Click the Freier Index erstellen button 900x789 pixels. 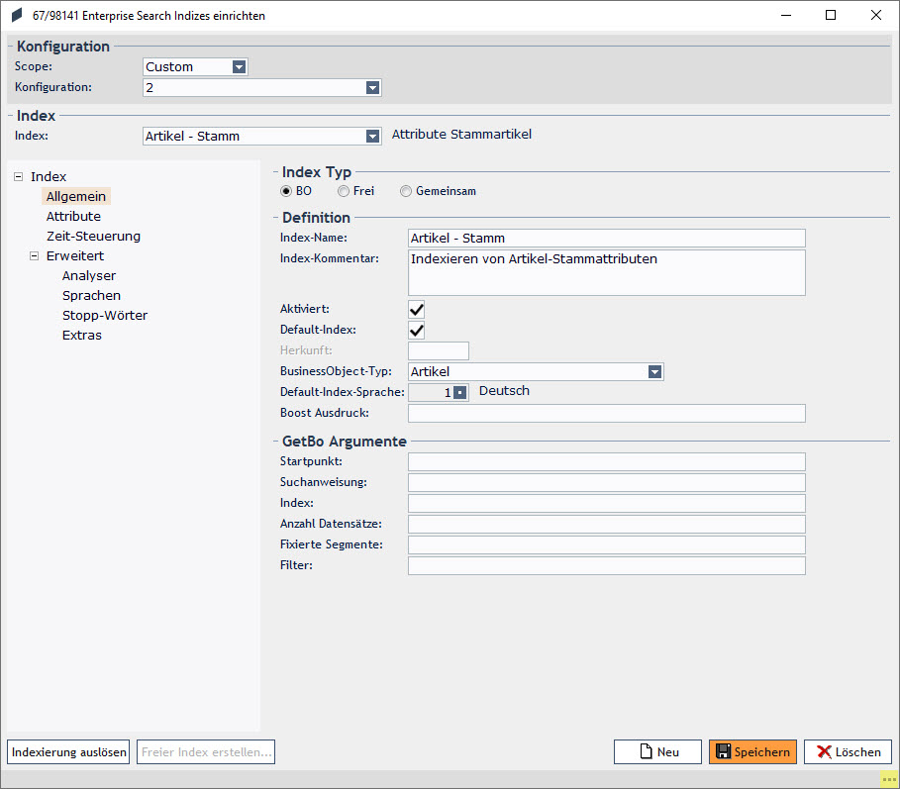206,752
